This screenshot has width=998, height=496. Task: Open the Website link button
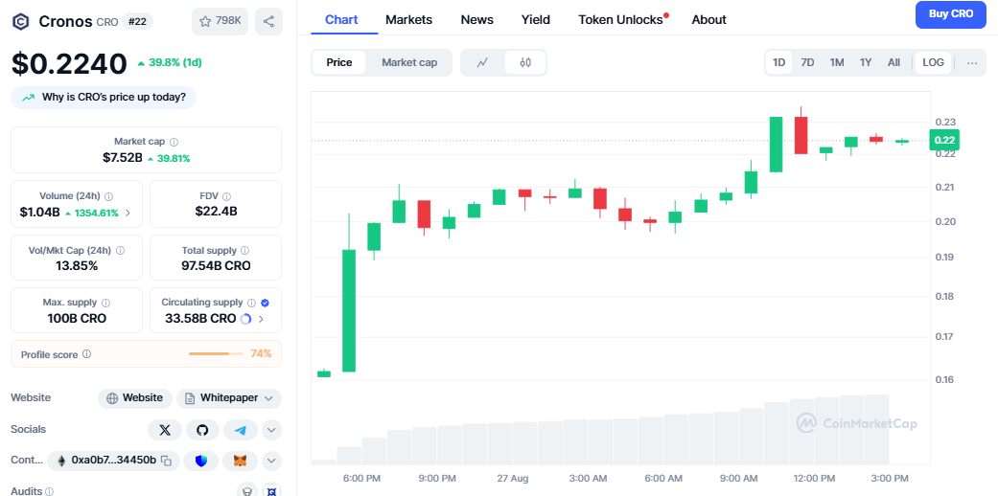click(135, 398)
